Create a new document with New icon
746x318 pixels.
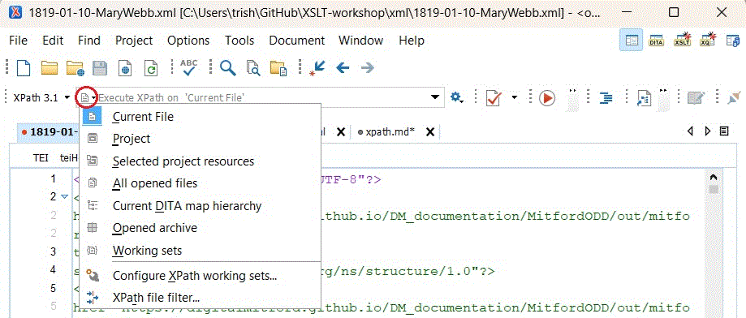tap(23, 68)
